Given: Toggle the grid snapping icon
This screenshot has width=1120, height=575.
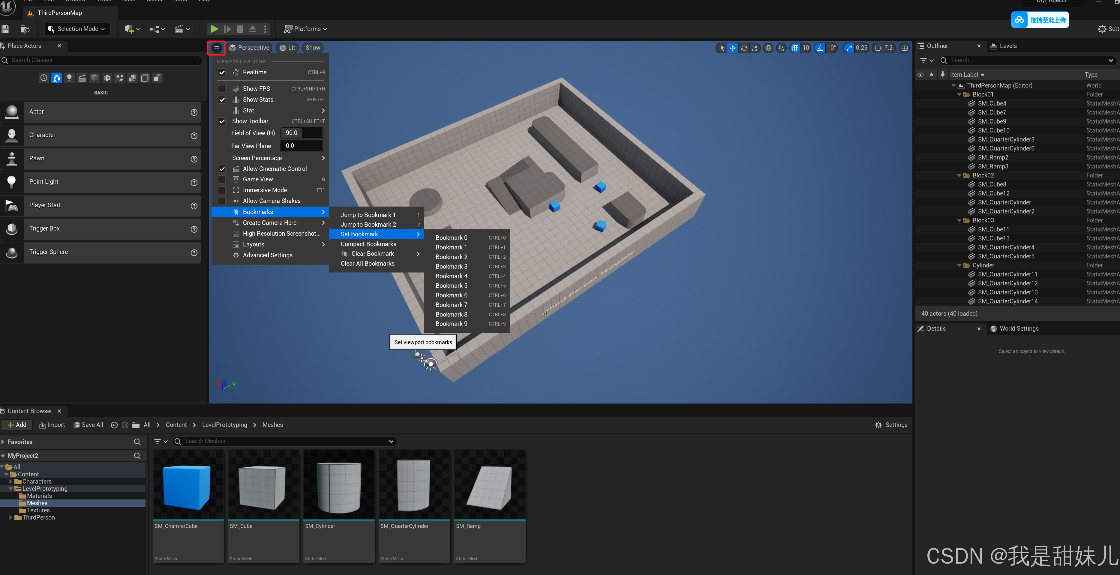Looking at the screenshot, I should [795, 48].
